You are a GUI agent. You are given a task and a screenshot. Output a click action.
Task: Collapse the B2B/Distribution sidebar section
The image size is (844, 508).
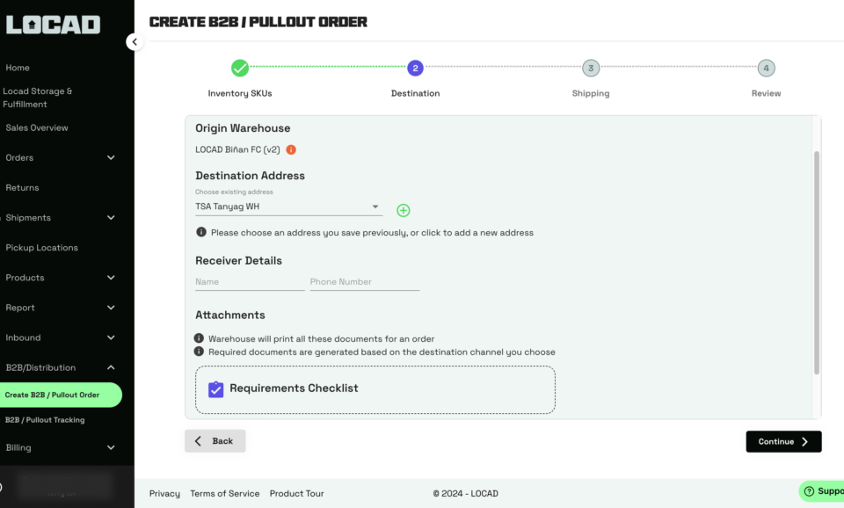(x=61, y=367)
